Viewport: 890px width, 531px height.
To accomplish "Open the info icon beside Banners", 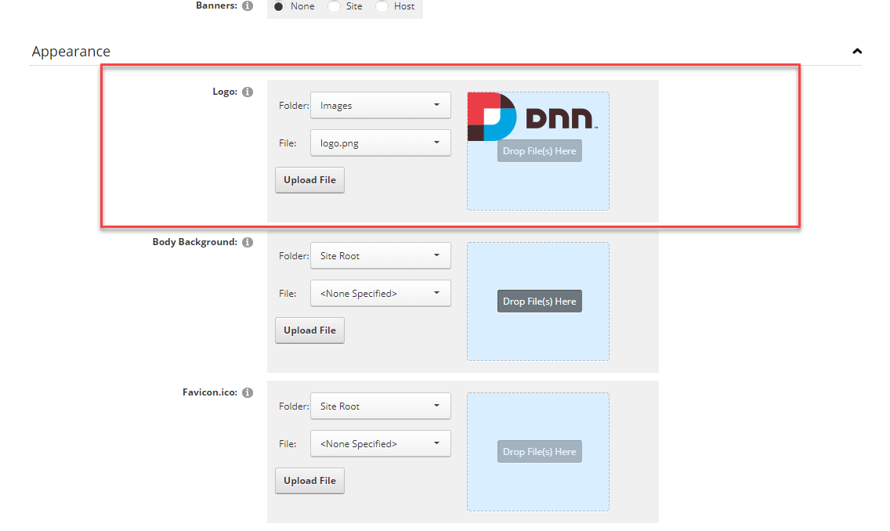I will (248, 5).
